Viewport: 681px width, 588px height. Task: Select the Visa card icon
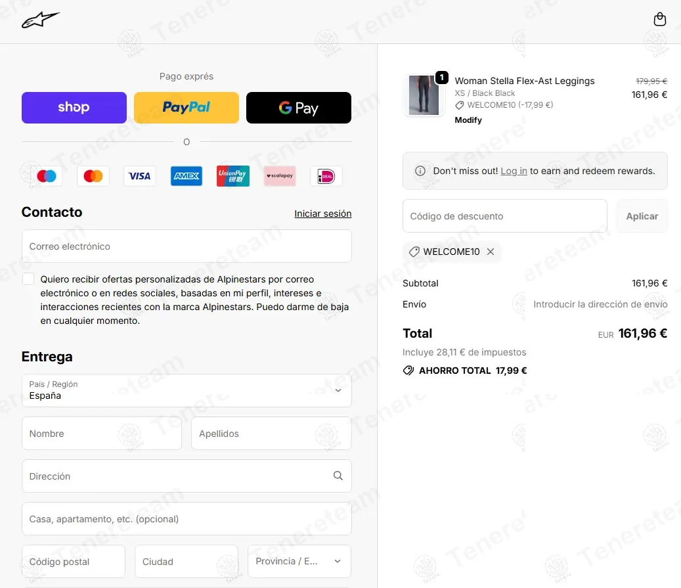click(139, 176)
